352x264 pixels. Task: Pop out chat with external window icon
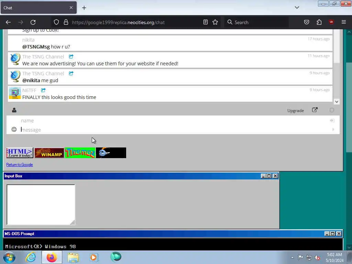(315, 110)
